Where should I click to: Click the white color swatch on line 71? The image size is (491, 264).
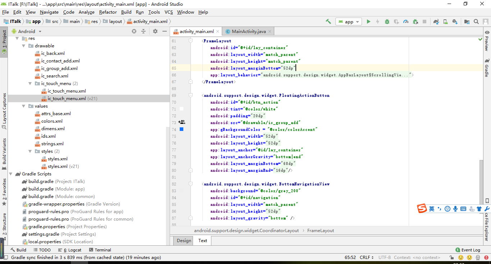pos(182,109)
